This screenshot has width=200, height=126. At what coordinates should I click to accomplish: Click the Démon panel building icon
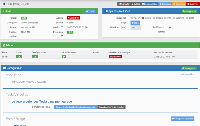click(x=4, y=45)
